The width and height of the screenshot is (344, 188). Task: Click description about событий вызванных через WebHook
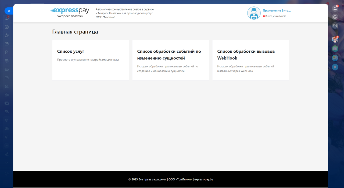[x=246, y=69]
